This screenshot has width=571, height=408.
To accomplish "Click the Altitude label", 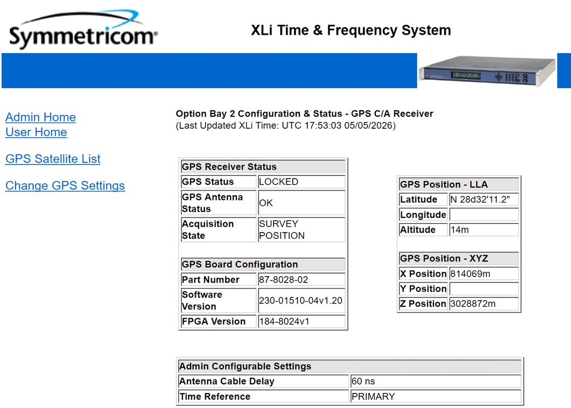I will point(418,230).
